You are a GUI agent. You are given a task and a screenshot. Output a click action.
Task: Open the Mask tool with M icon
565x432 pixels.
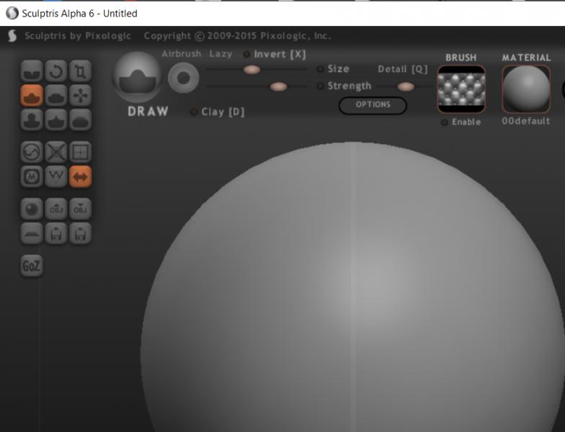pos(32,176)
